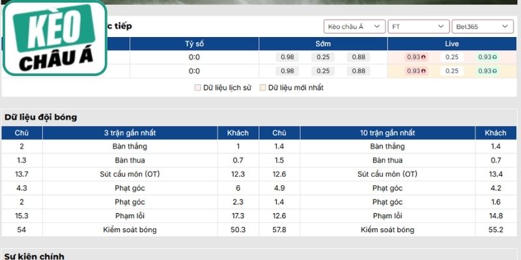Screen dimensions: 521x260
Task: Click first row Sớm 0.88 odds
Action: coord(359,57)
